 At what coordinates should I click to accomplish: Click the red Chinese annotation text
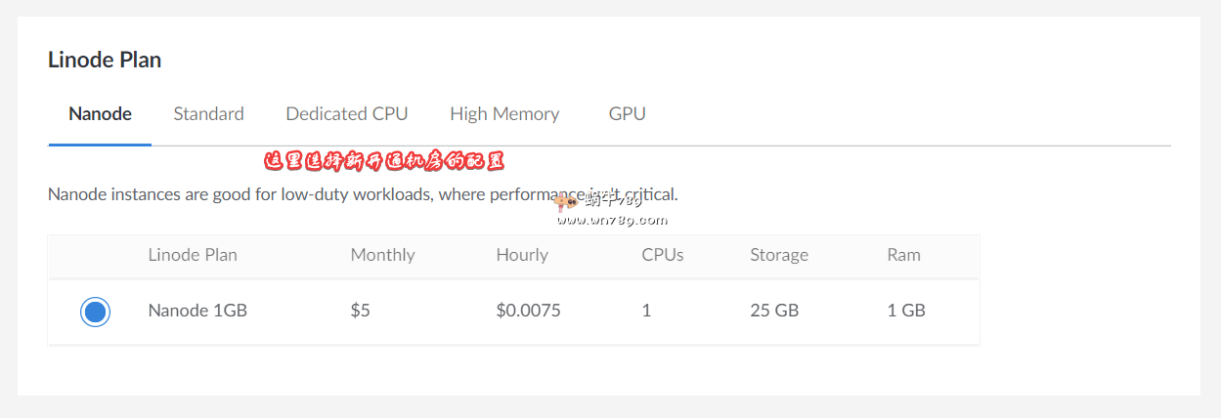point(384,161)
